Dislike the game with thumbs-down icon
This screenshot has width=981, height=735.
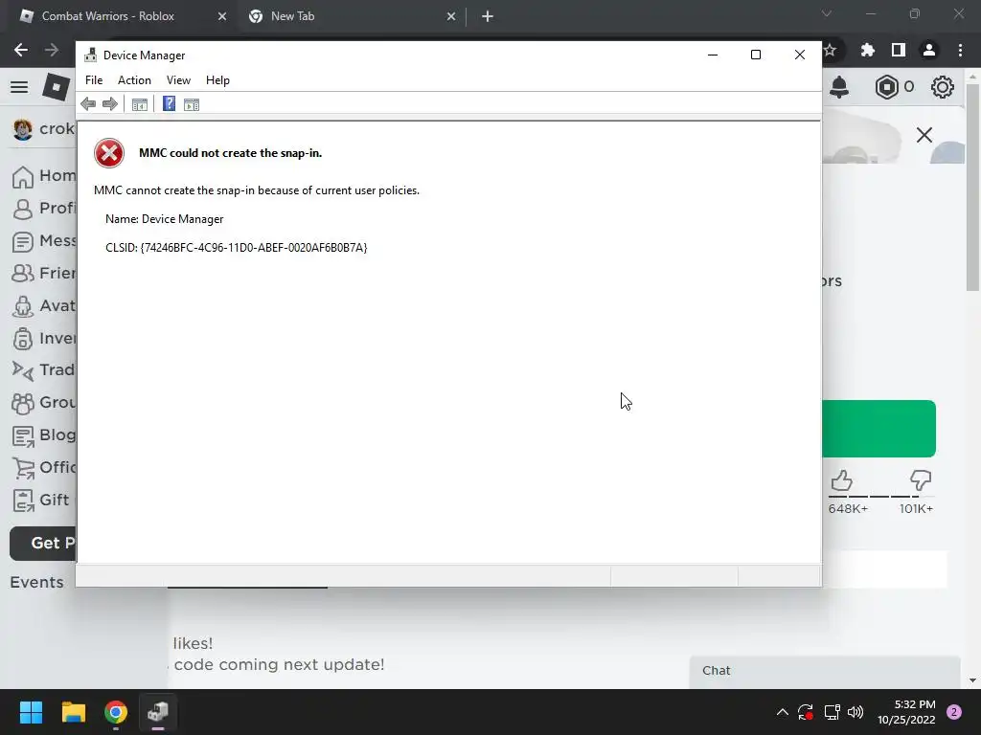pos(921,480)
